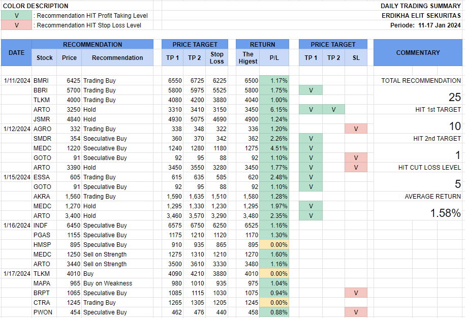Viewport: 465px width, 318px height.
Task: Select the HMSP 0.00% P/L cell
Action: click(274, 245)
